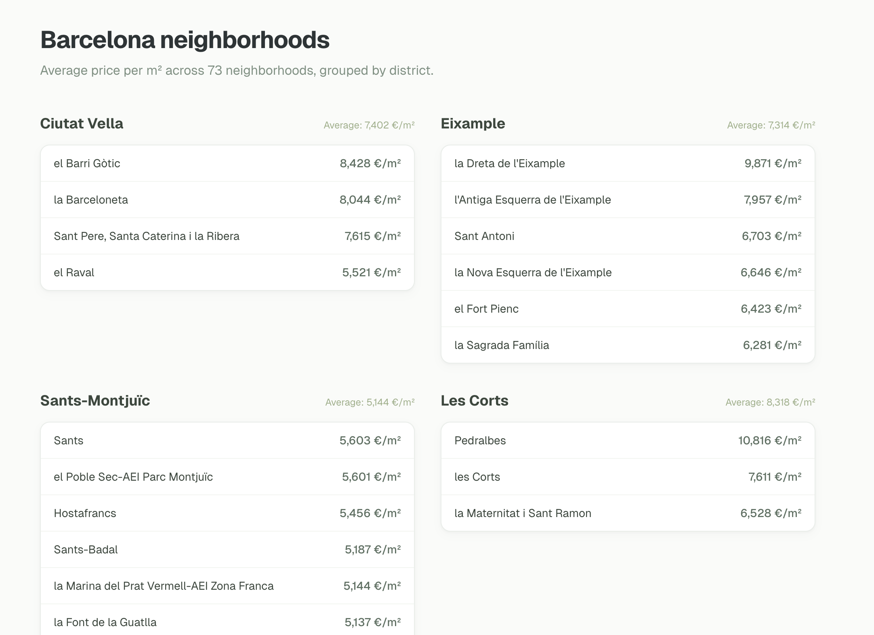Open the el Fort Pienc row

point(628,309)
